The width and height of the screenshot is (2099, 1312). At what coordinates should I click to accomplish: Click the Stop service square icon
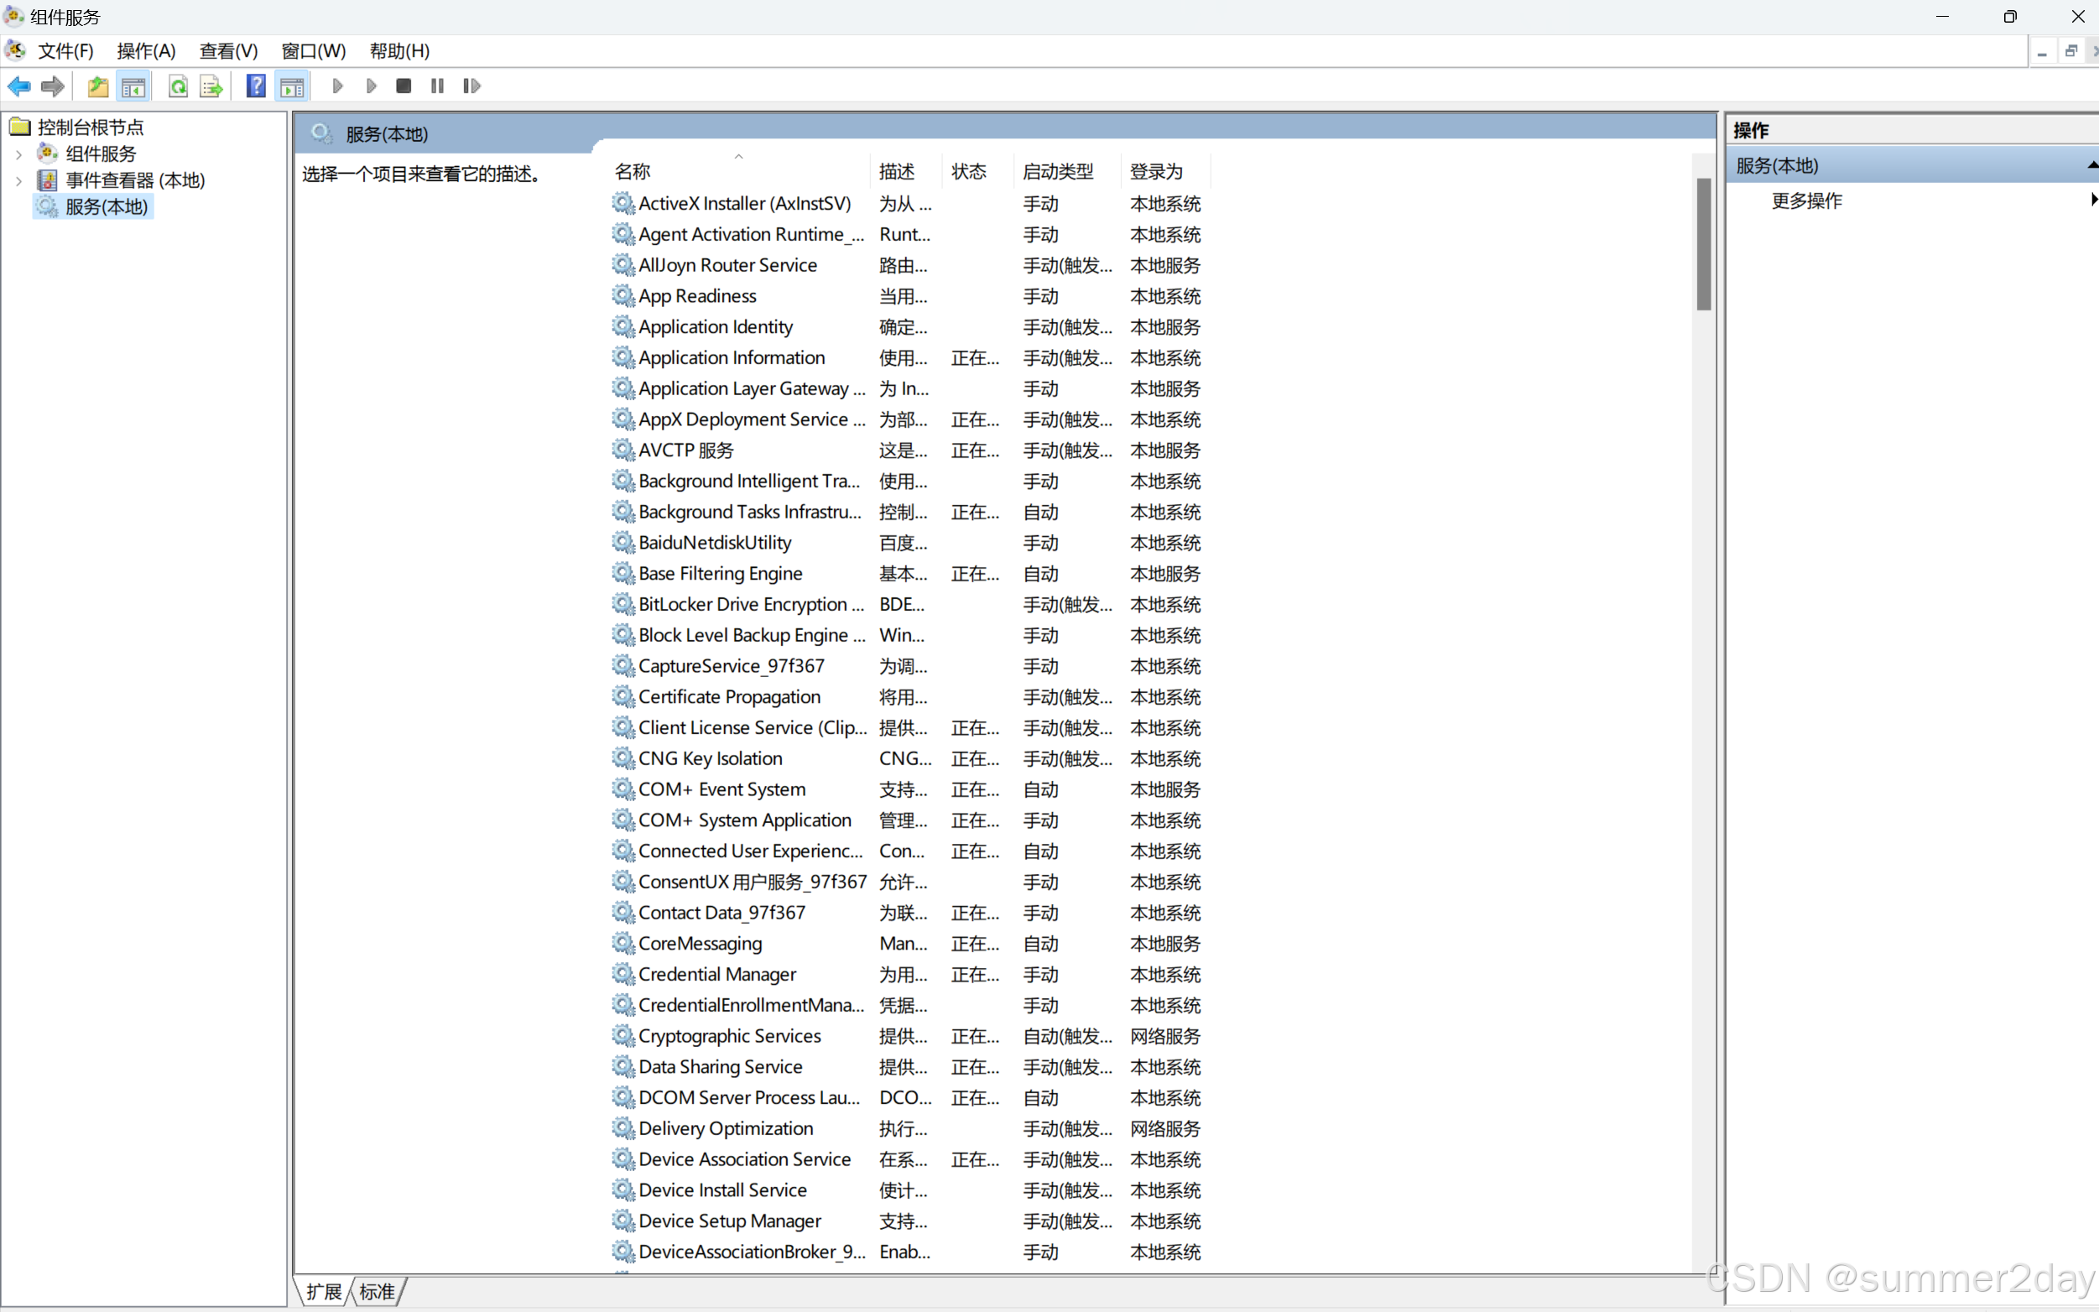pos(404,86)
